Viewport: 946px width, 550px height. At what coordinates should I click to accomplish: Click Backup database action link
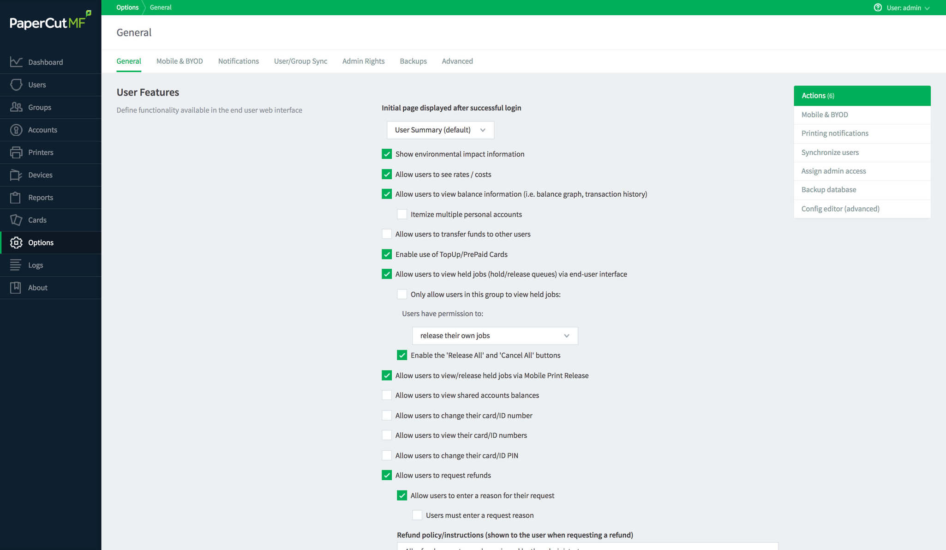click(828, 190)
